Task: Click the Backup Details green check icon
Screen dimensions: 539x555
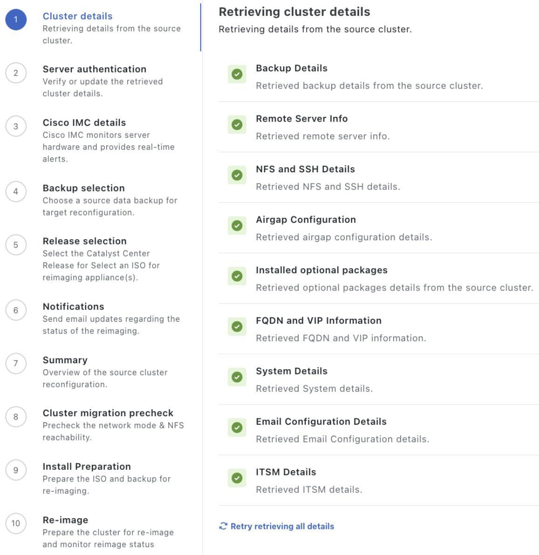Action: 237,74
